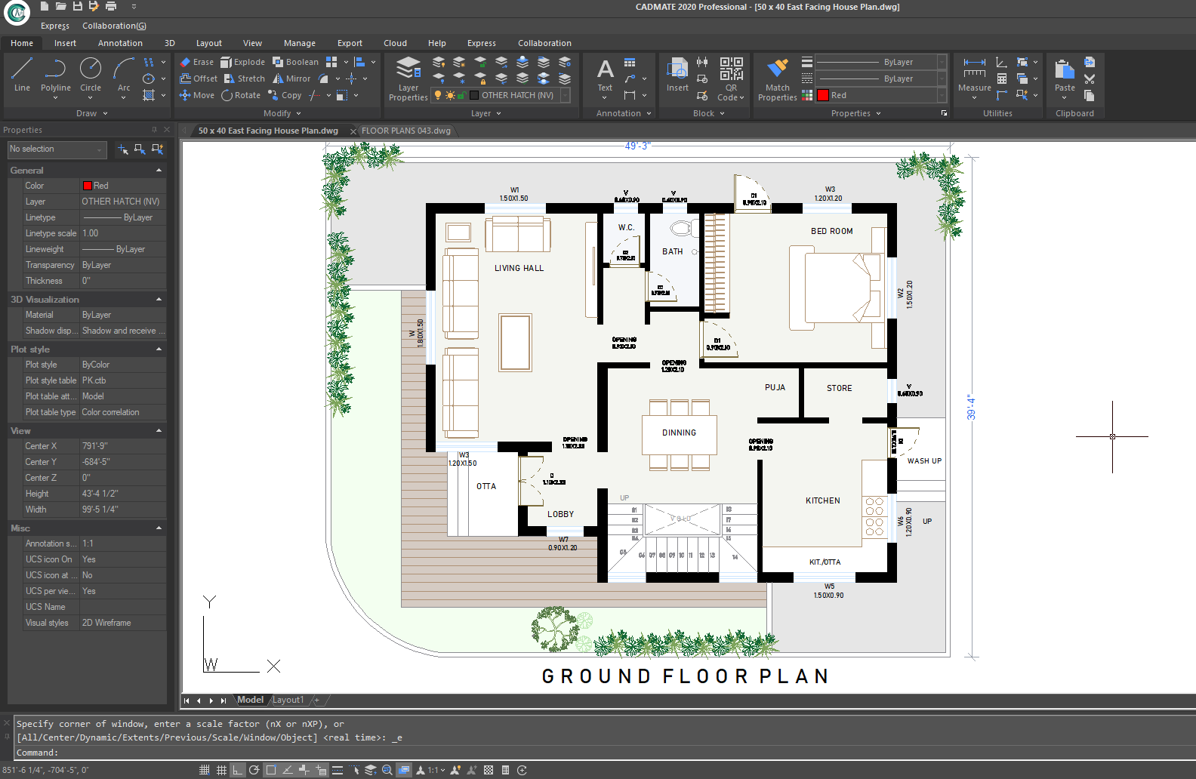Switch to FLOOR PLANS 043.dwg tab
Screen dimensions: 1196x779
click(x=405, y=131)
